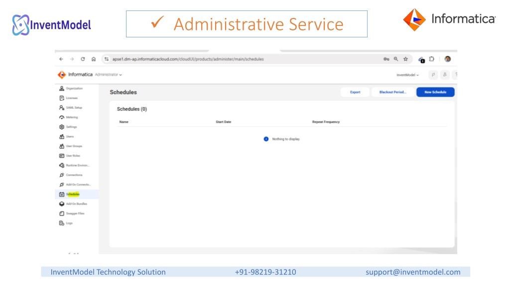510x287 pixels.
Task: Open the cloud extension icon with a badge
Action: [421, 60]
